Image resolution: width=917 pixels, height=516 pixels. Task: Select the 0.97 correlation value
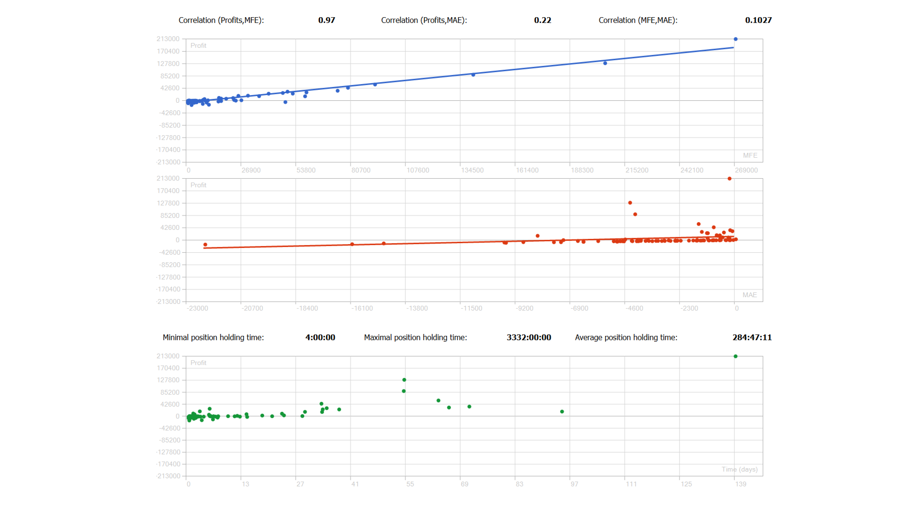(327, 20)
